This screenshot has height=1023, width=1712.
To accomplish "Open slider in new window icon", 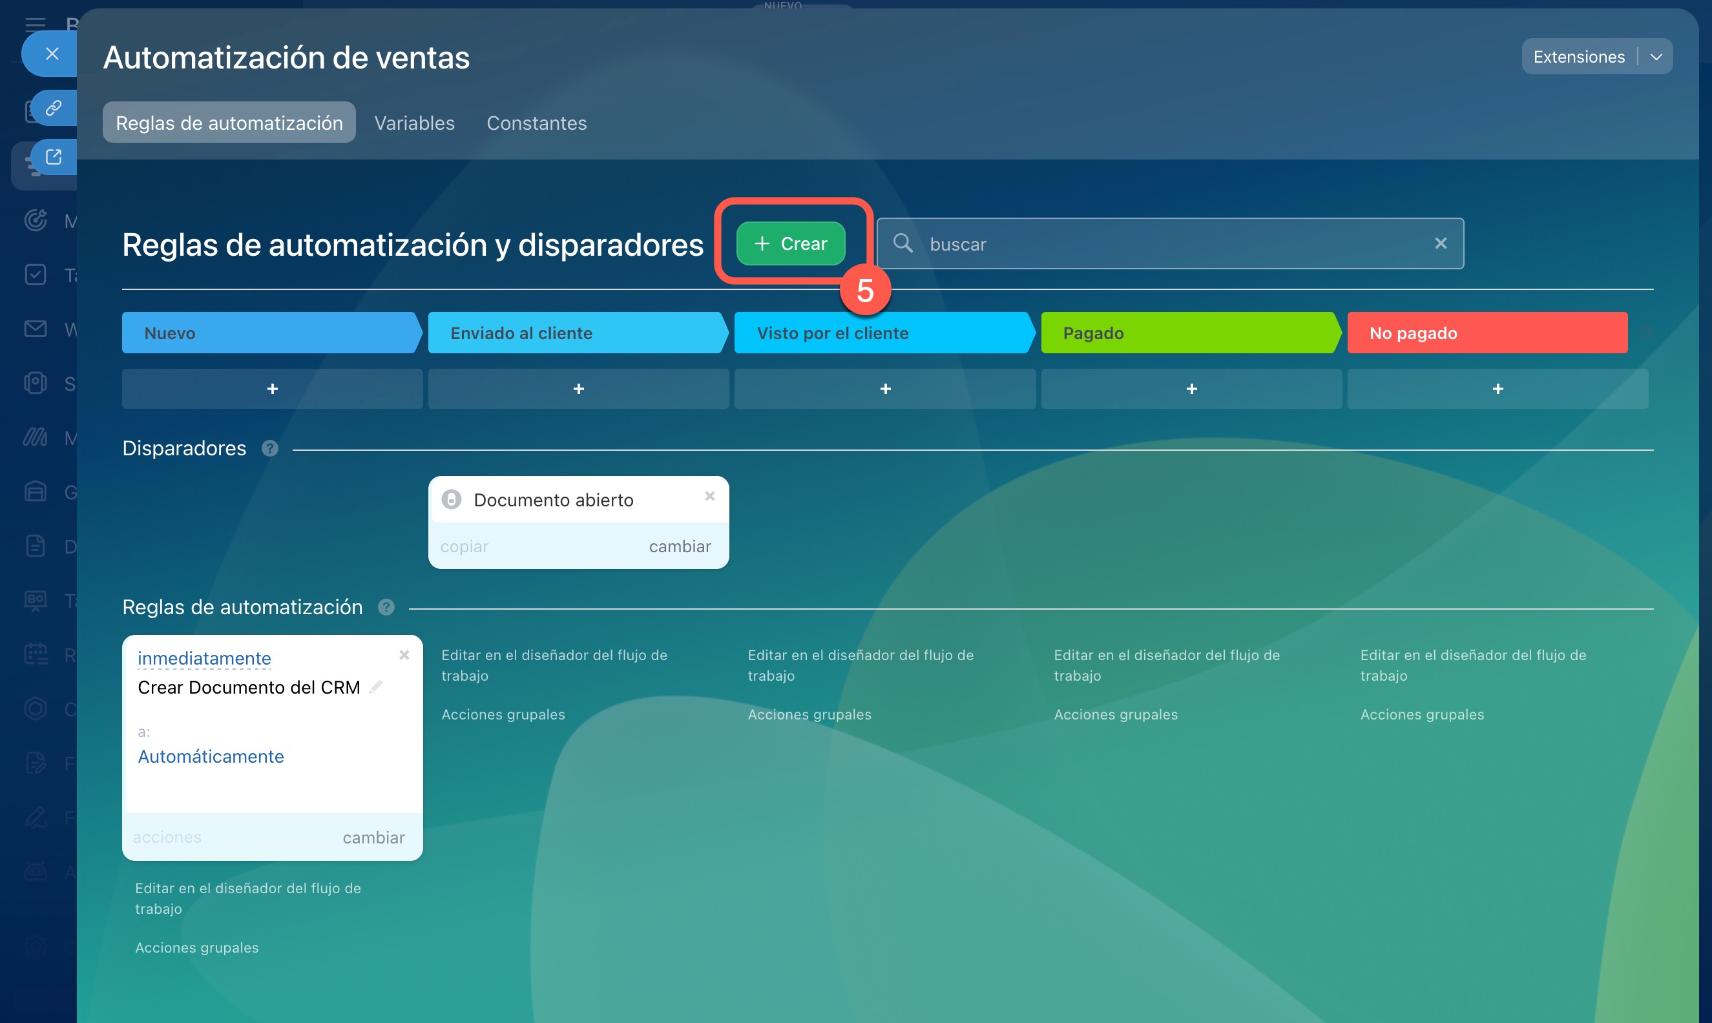I will click(53, 157).
